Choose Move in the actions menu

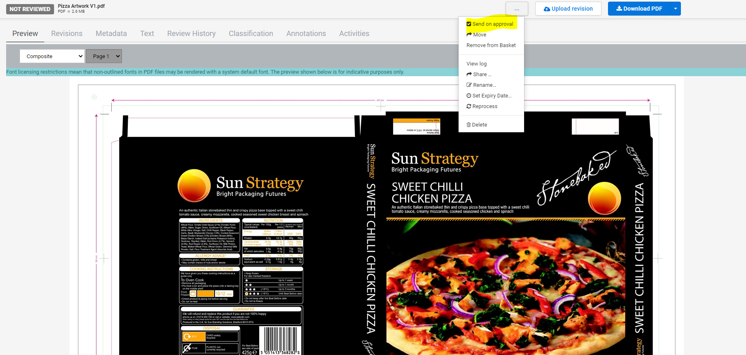(491, 34)
